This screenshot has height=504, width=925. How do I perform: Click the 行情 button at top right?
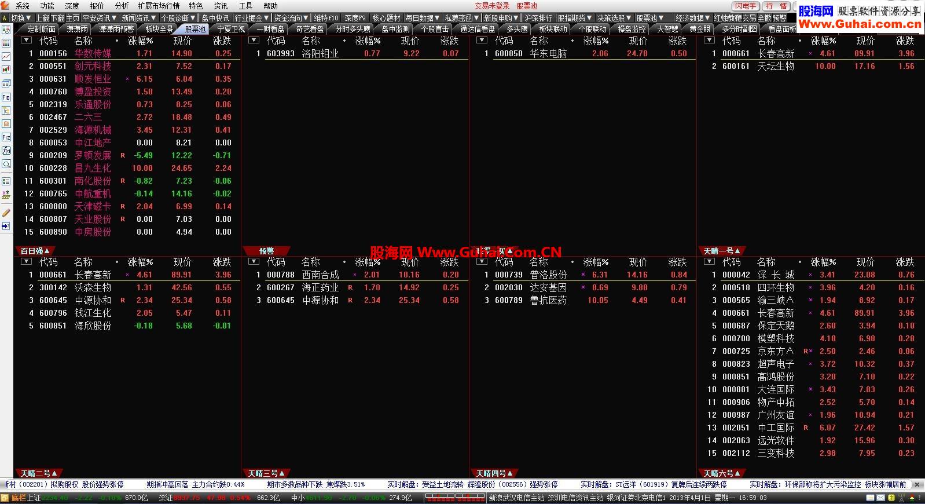[x=776, y=6]
